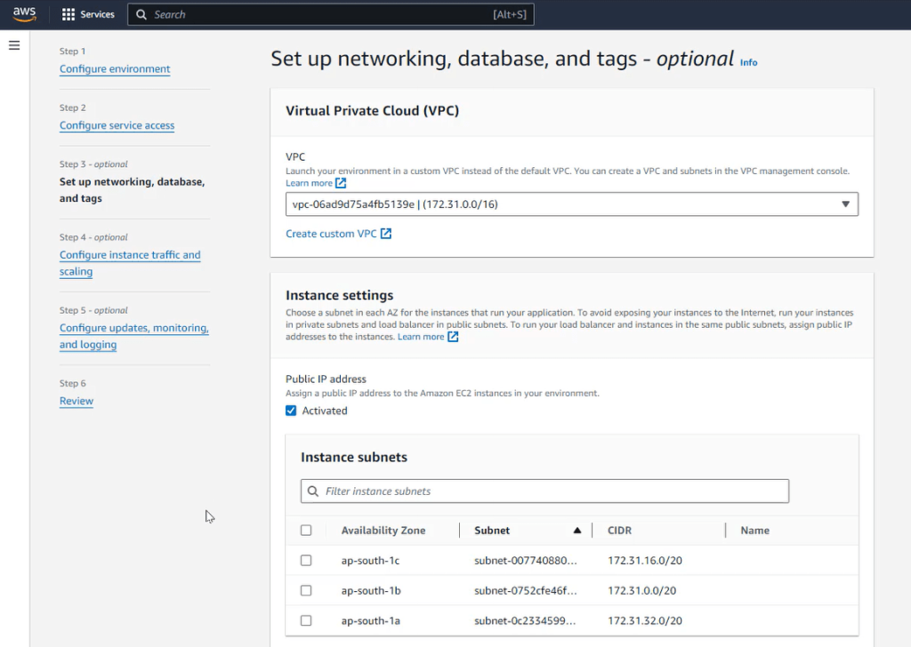Click the Create custom VPC link

[331, 234]
